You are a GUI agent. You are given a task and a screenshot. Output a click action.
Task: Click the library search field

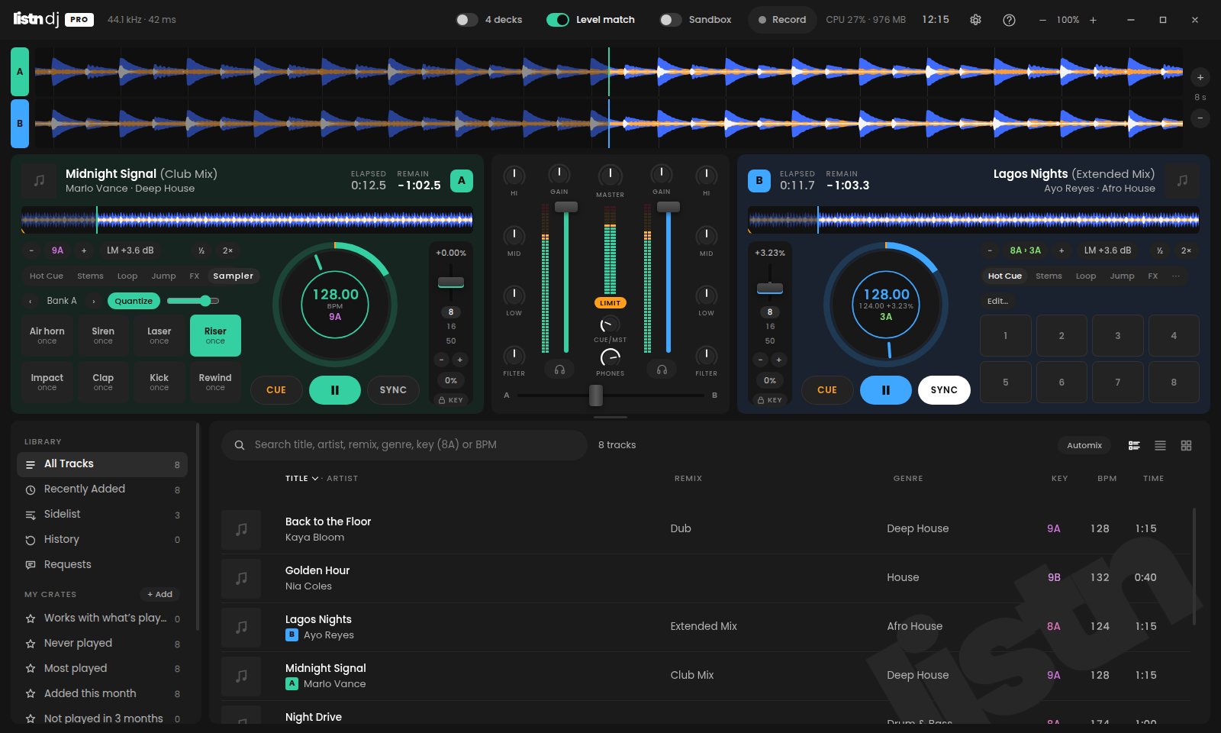(x=404, y=445)
